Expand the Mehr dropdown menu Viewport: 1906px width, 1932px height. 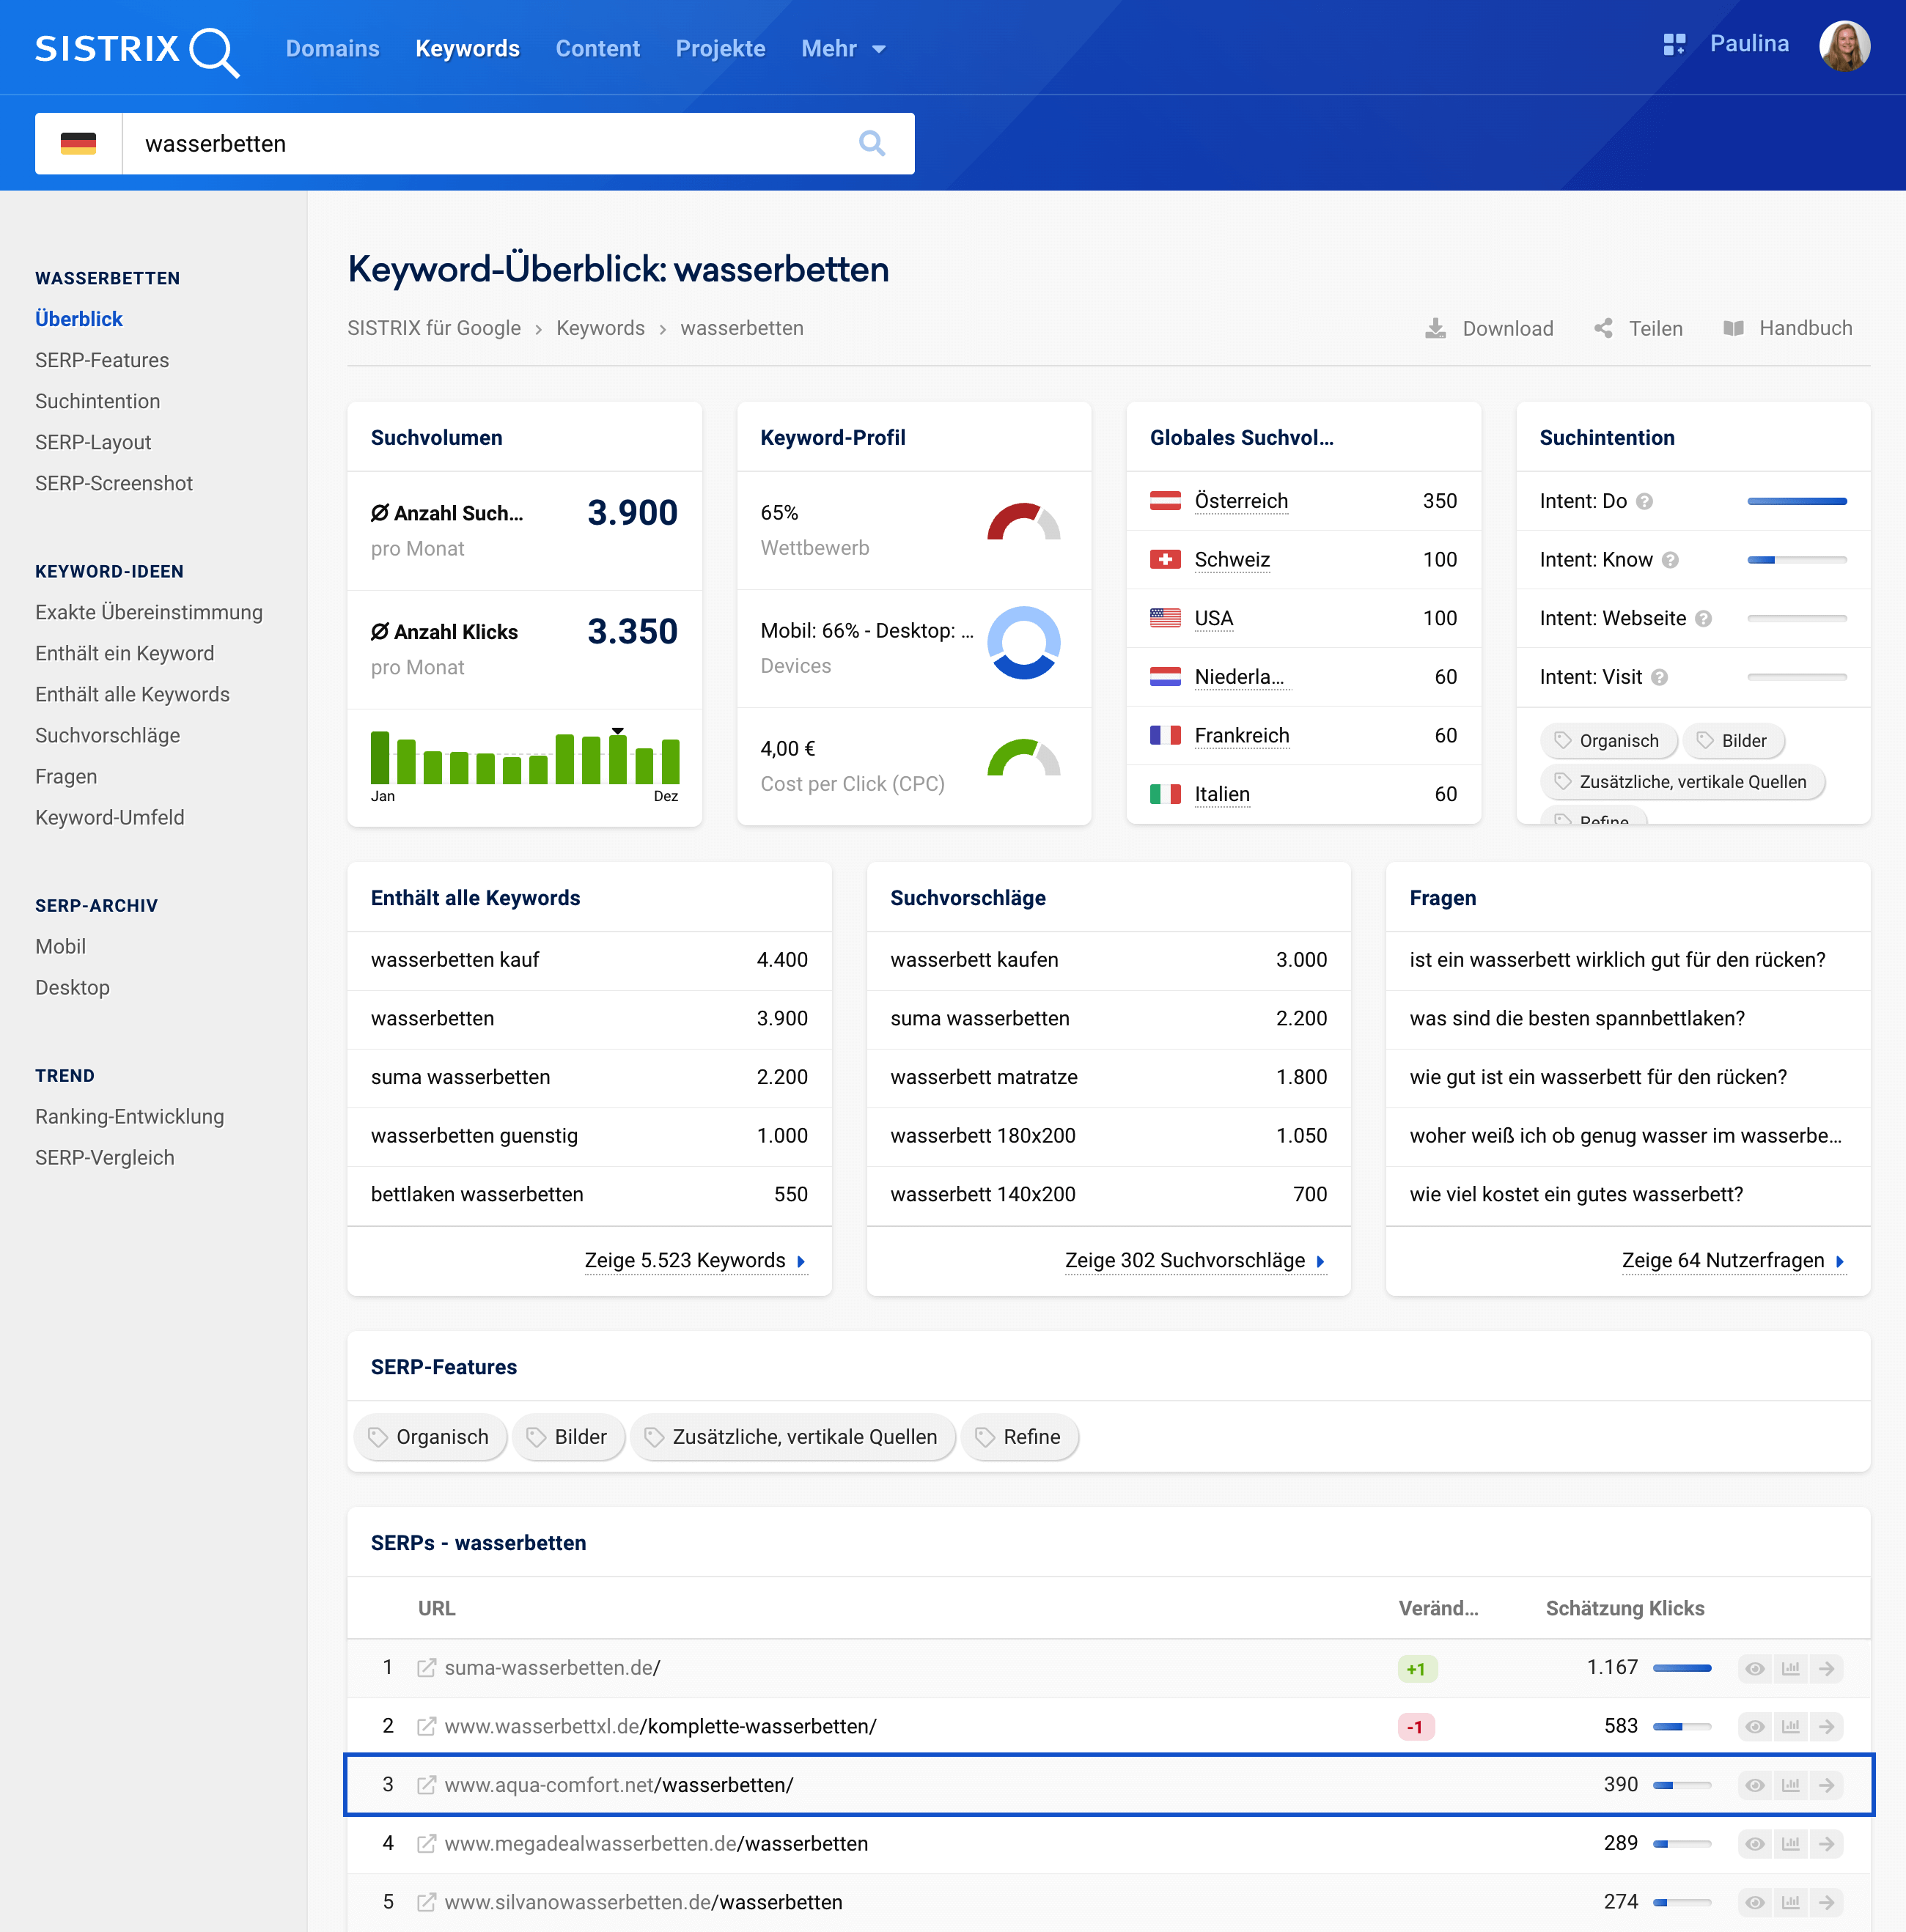tap(843, 49)
